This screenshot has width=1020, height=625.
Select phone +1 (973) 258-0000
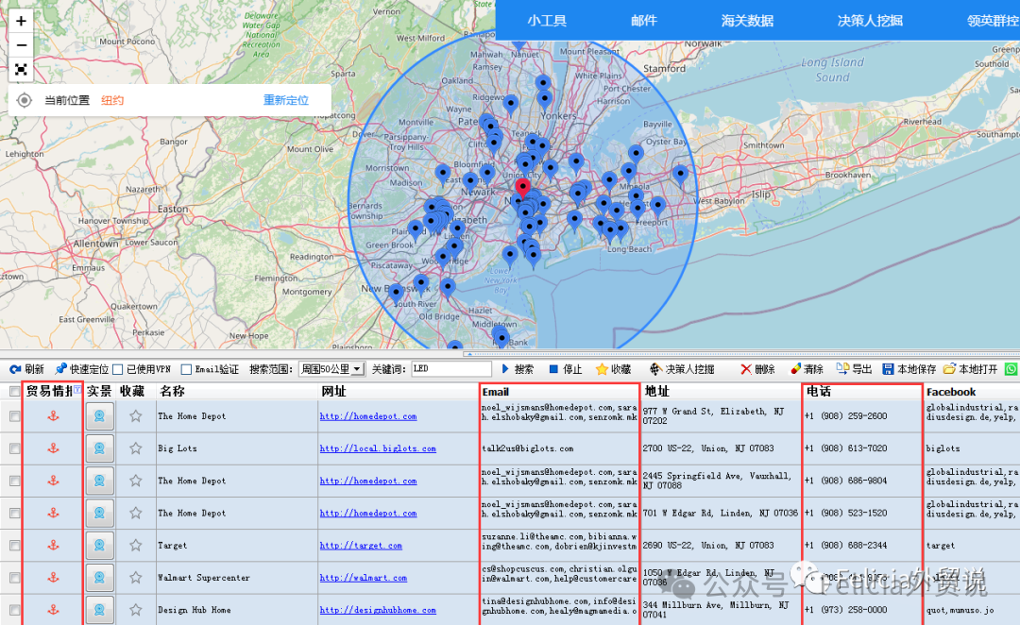pyautogui.click(x=845, y=610)
